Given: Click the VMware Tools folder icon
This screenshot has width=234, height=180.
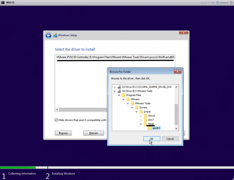Looking at the screenshot, I should [132, 103].
